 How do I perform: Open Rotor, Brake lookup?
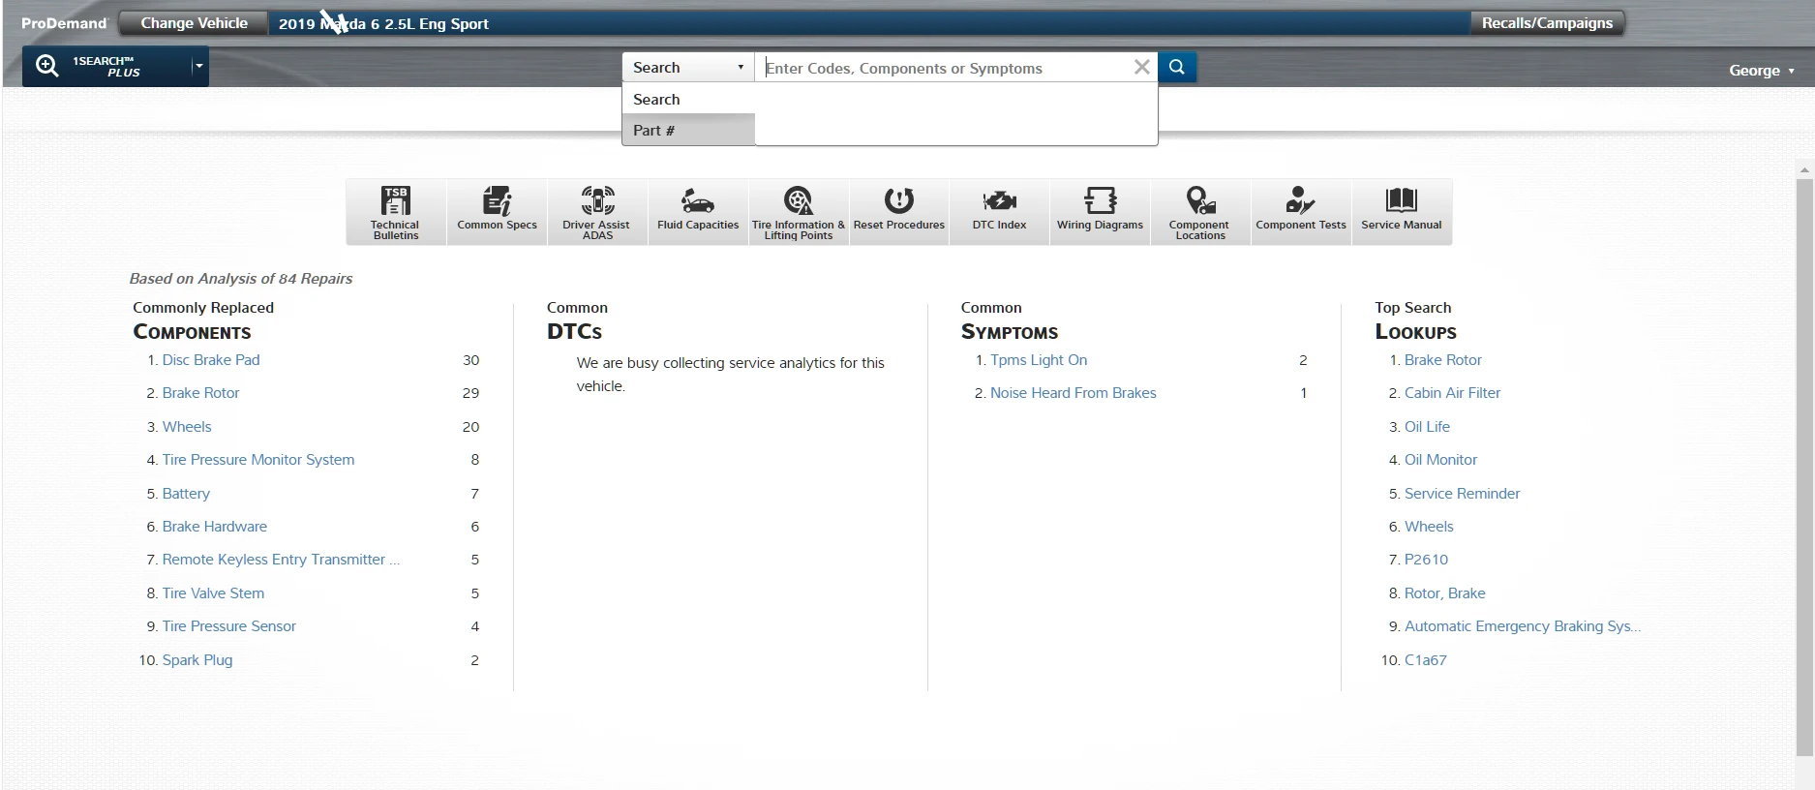click(x=1444, y=593)
